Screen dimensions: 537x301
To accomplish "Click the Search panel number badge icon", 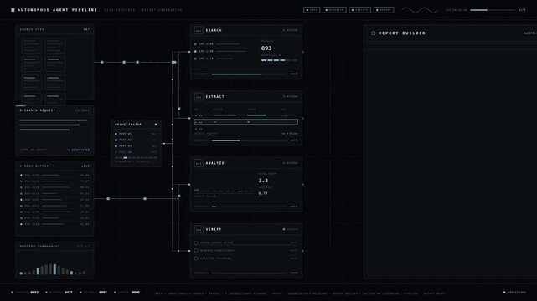I will [199, 30].
